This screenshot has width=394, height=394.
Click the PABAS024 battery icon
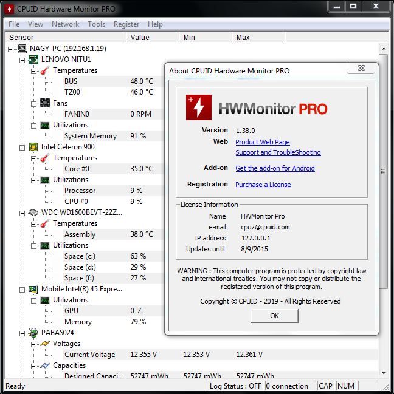[33, 333]
